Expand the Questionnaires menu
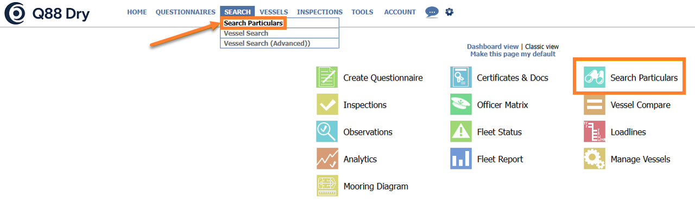 185,12
